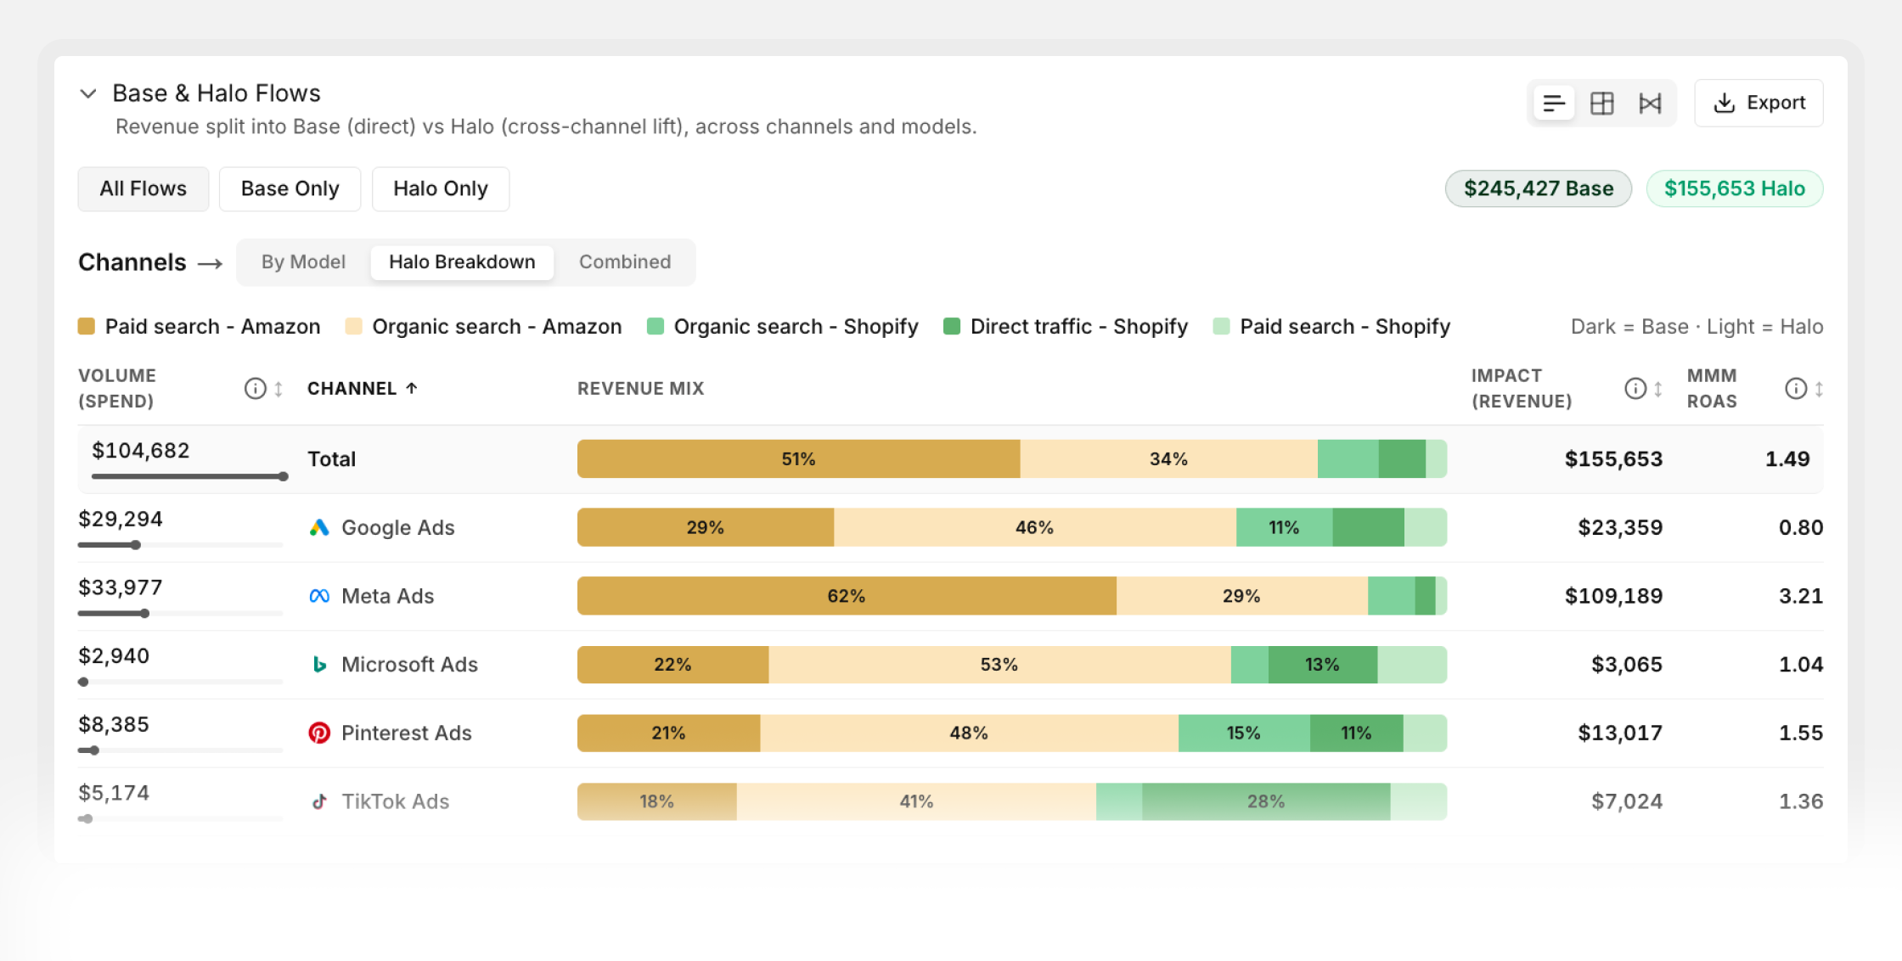Switch to the sankey flow view icon
This screenshot has height=961, width=1902.
[x=1650, y=104]
